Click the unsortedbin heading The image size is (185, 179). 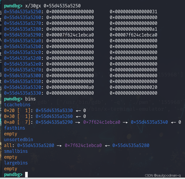coord(18,140)
